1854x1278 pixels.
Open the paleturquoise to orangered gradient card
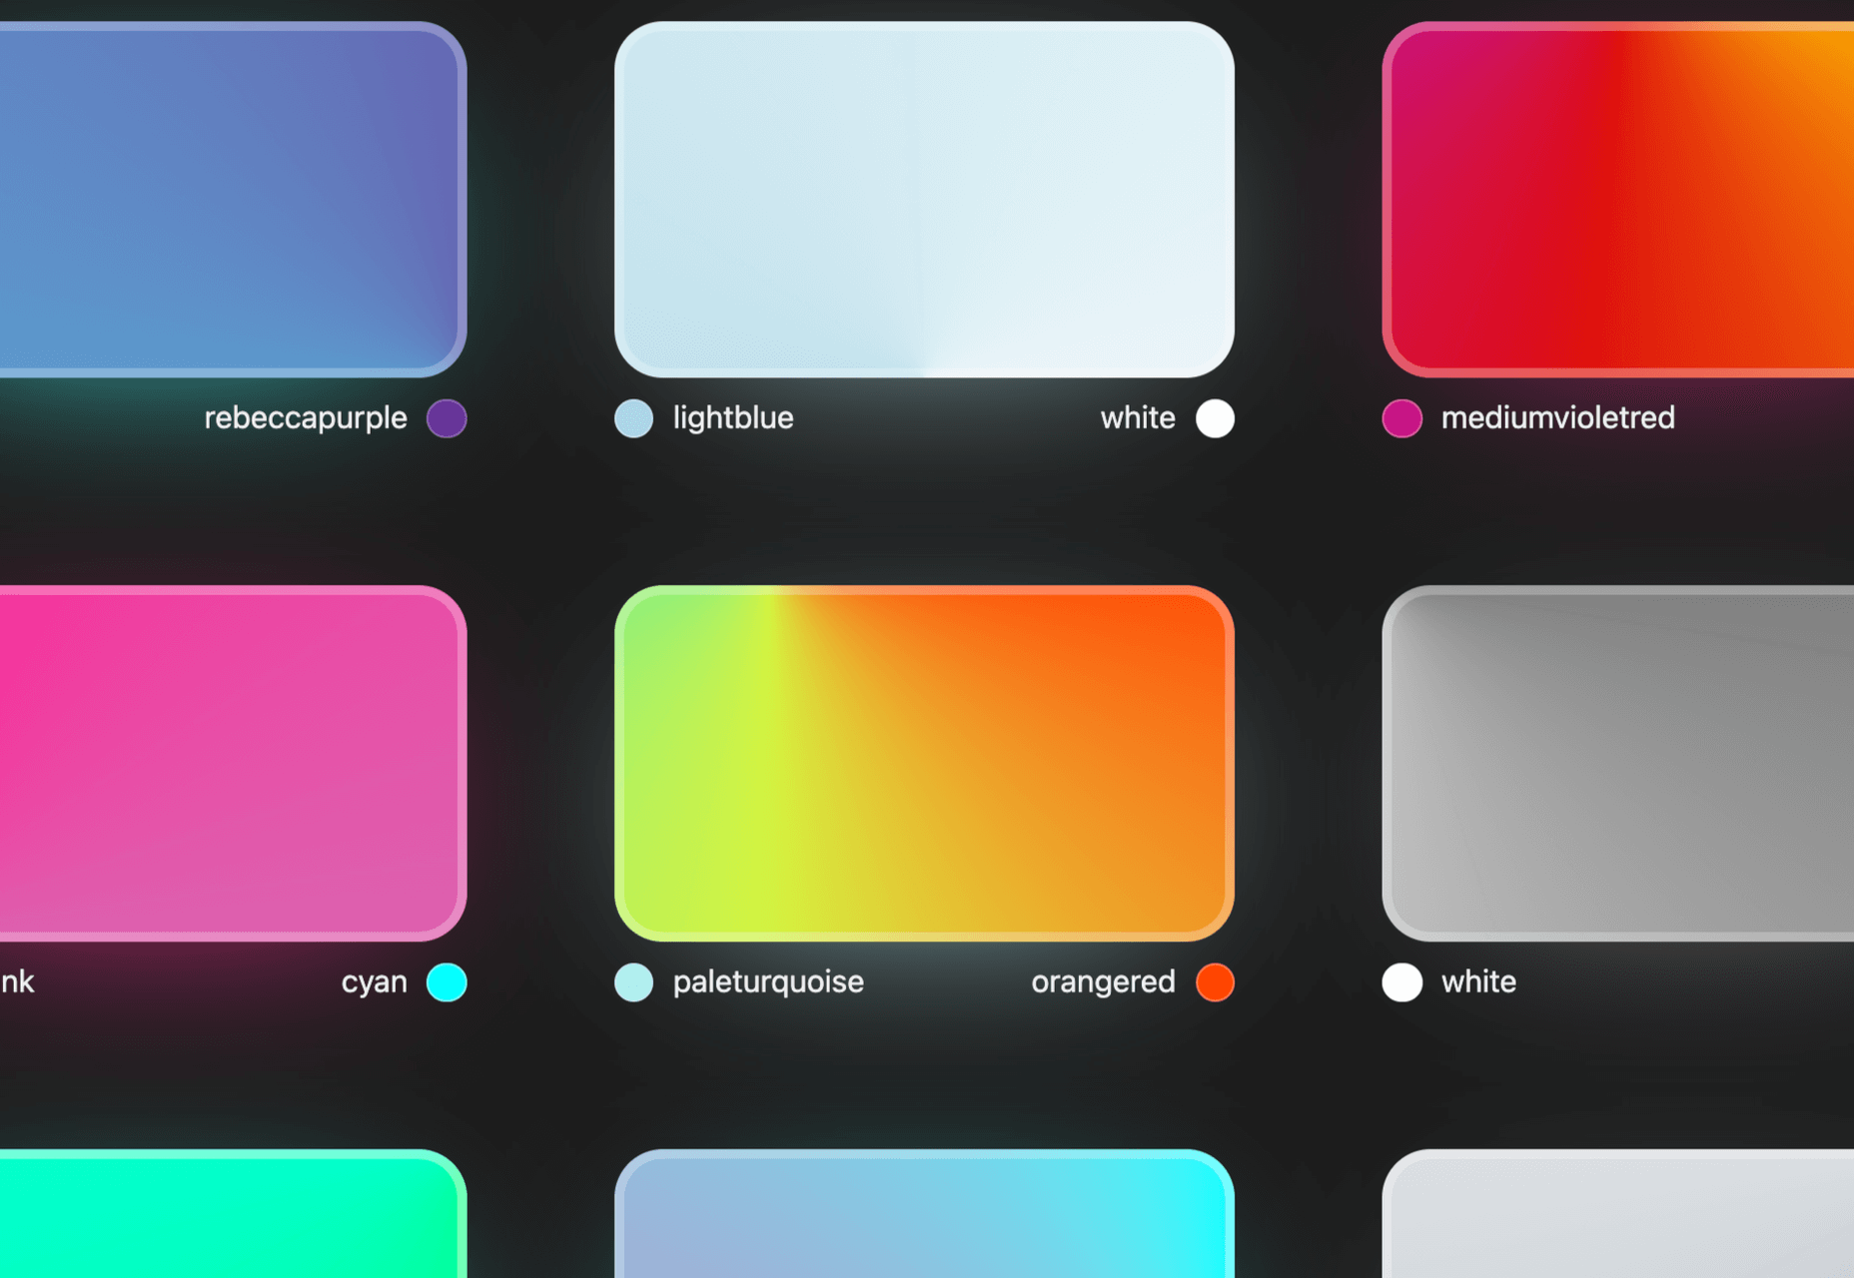tap(924, 764)
